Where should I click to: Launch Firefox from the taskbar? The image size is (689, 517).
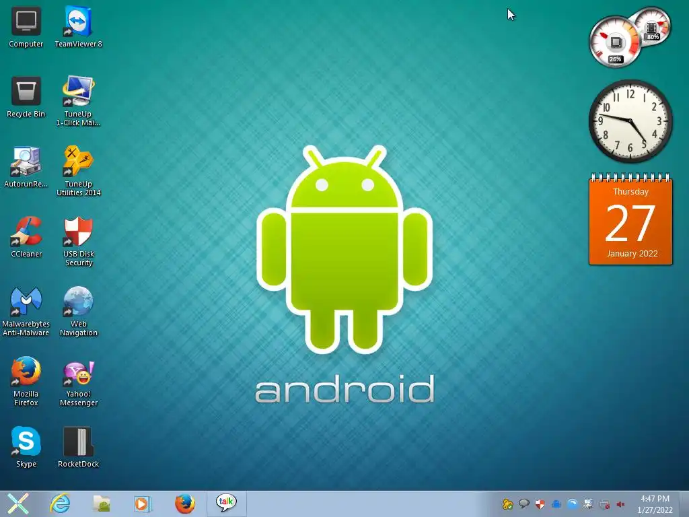point(184,504)
